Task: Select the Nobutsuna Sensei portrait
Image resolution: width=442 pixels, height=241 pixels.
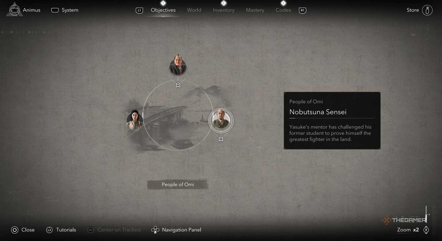Action: coord(221,120)
